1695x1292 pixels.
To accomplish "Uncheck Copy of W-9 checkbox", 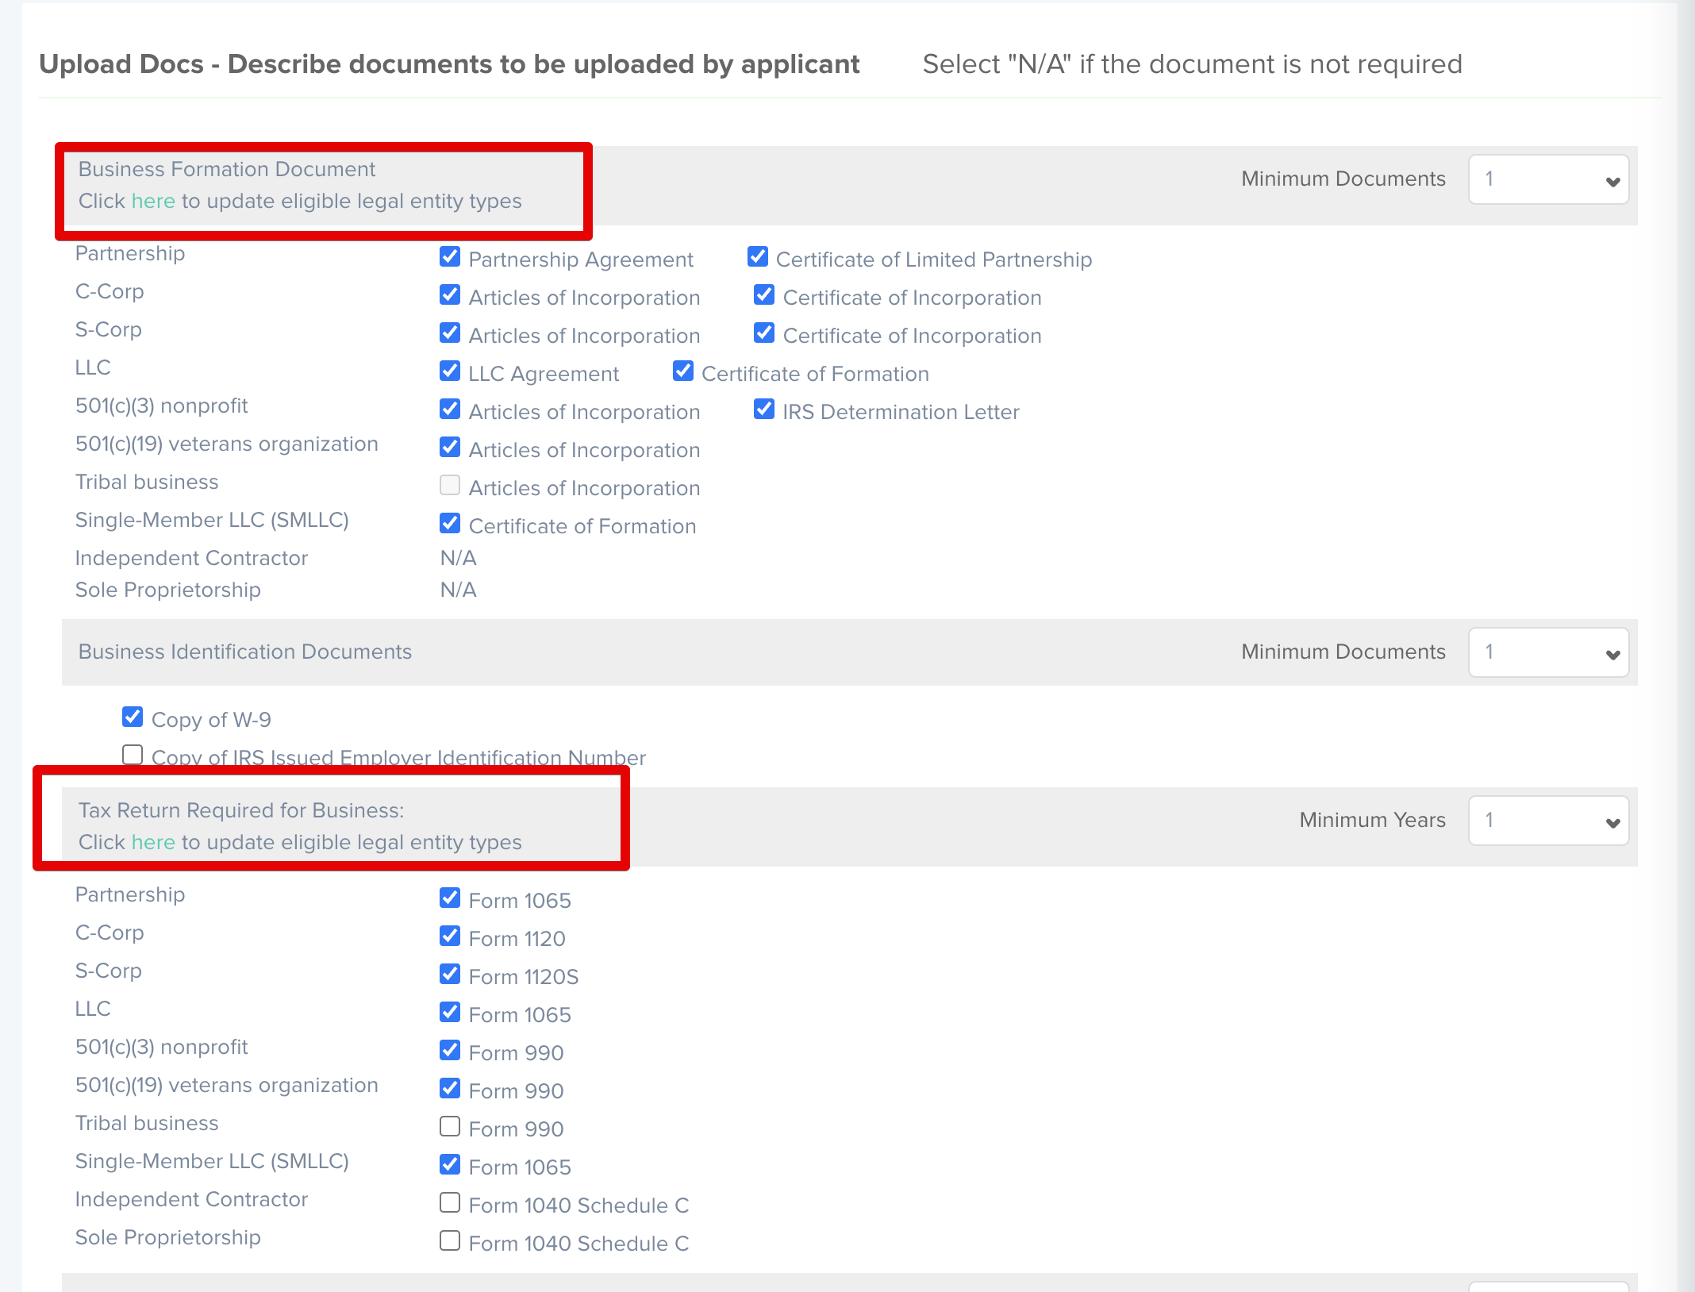I will [133, 717].
